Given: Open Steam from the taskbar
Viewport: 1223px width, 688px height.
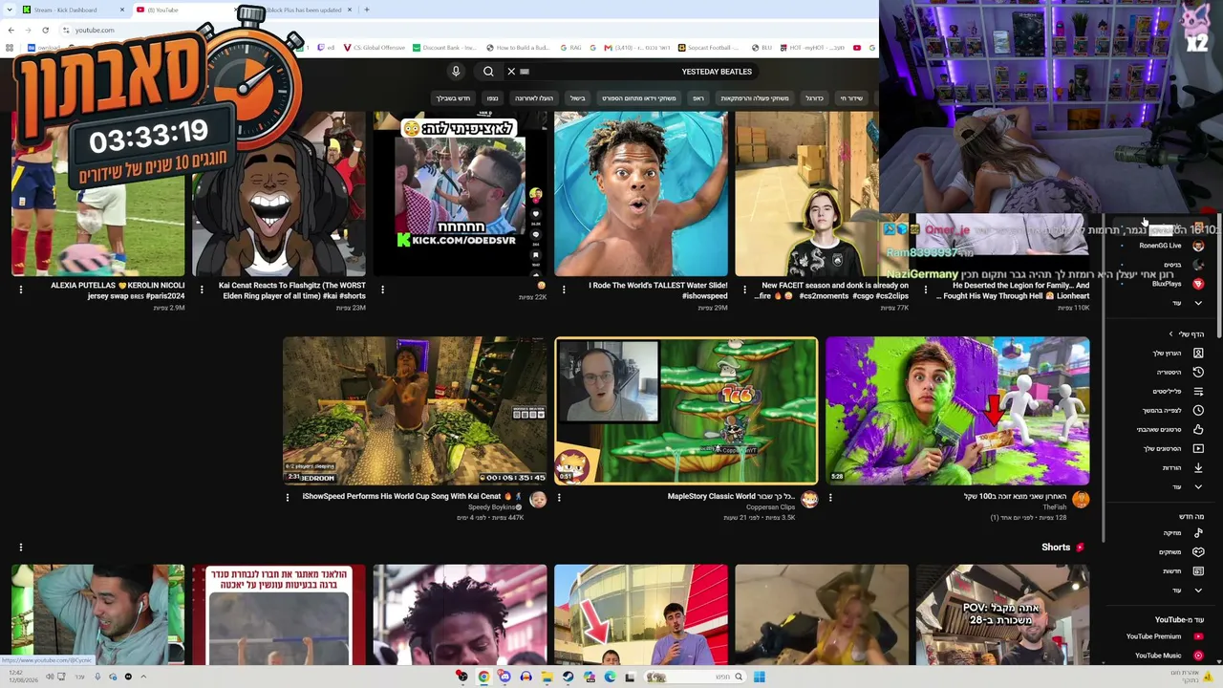Looking at the screenshot, I should [x=568, y=677].
